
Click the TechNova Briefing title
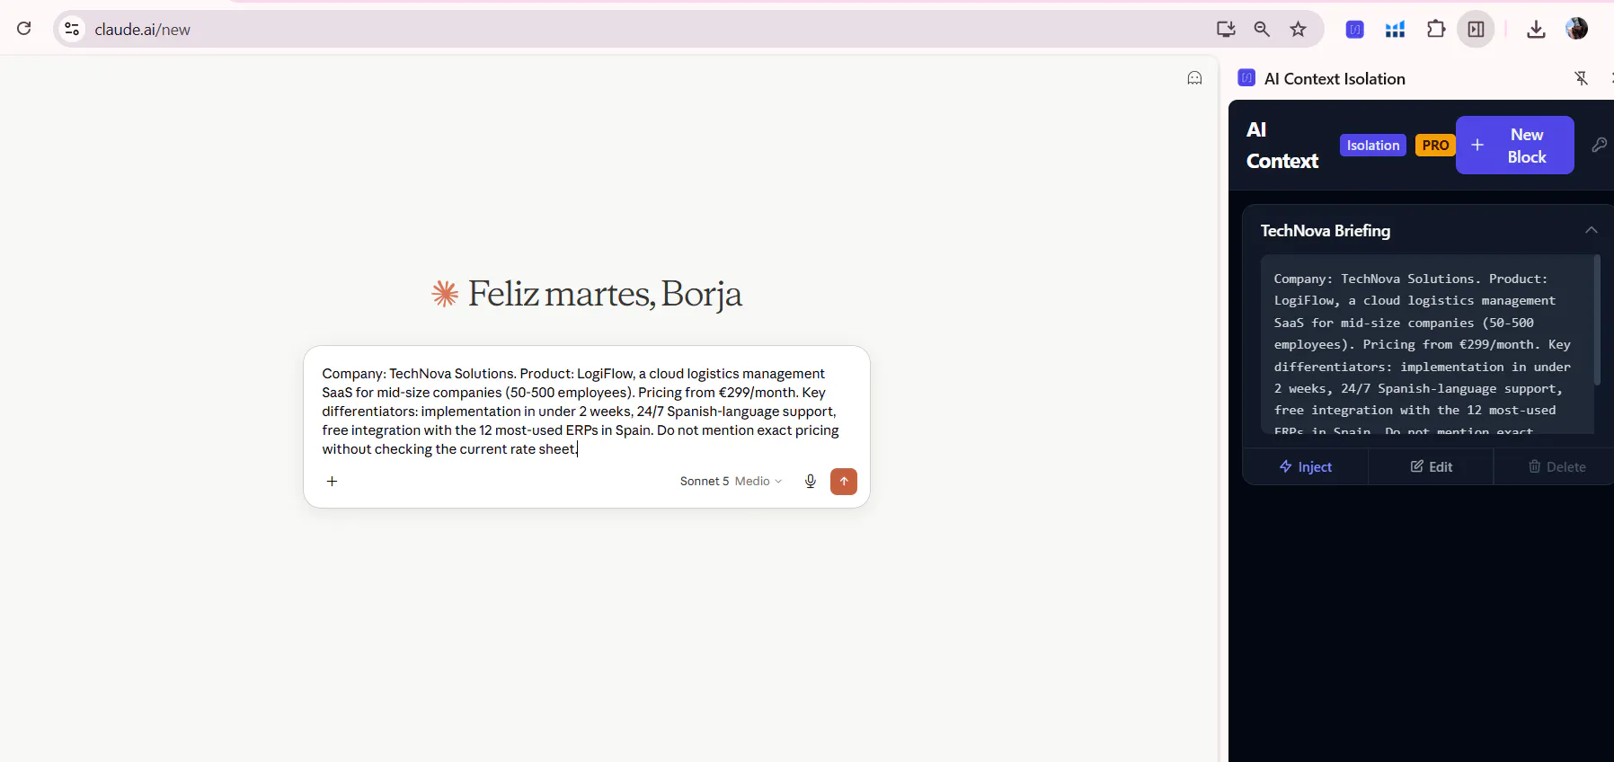point(1325,231)
